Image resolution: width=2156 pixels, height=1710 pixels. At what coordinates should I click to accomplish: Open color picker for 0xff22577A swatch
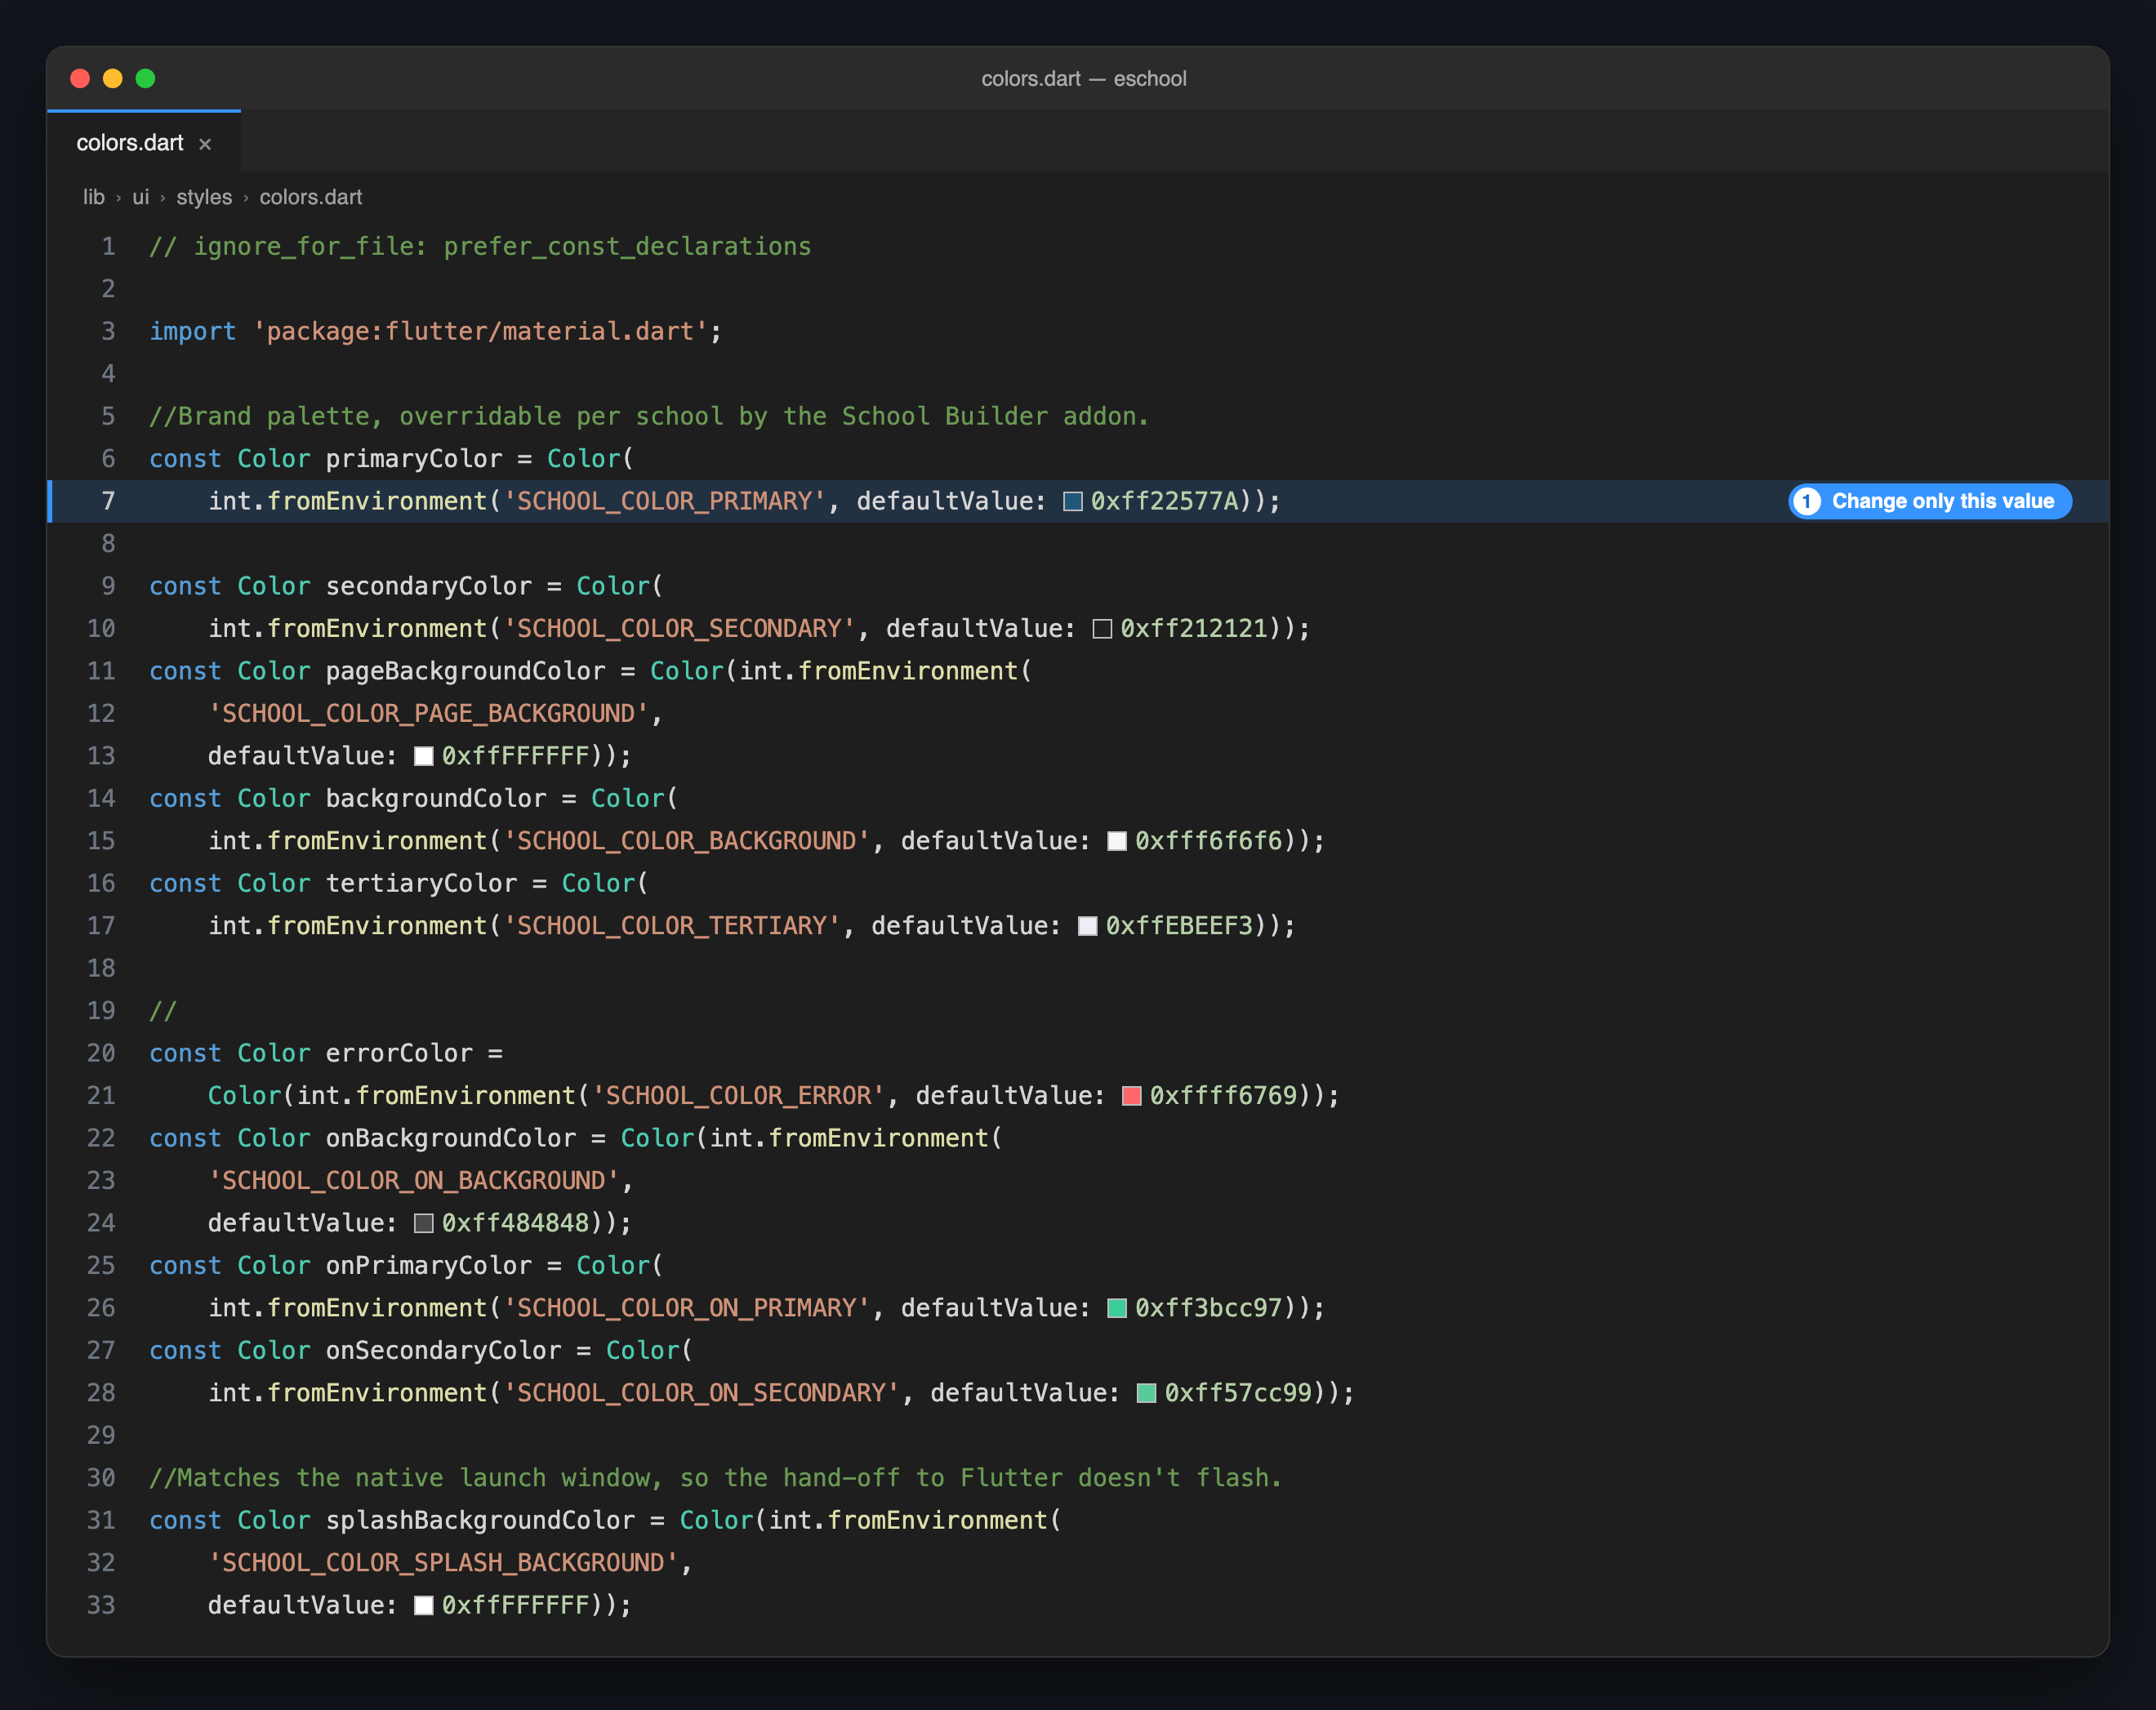[1073, 501]
